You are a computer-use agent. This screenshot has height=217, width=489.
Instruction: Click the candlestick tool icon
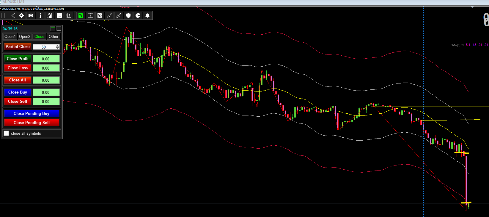[x=69, y=15]
